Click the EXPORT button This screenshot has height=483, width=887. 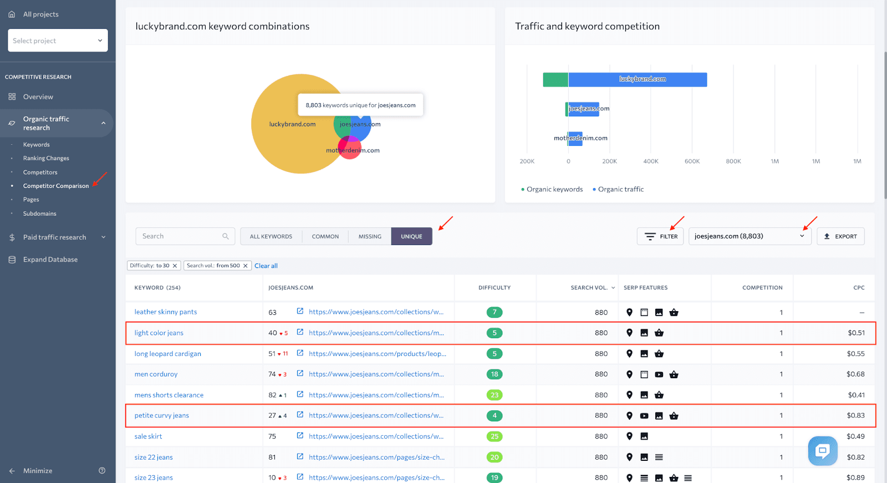pos(840,236)
